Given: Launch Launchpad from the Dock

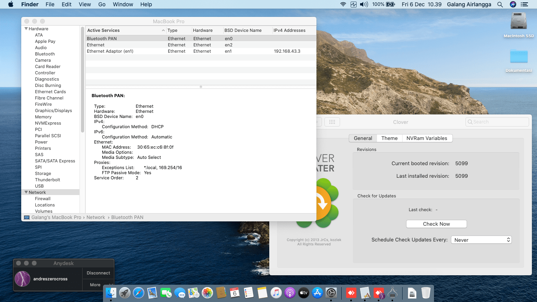Looking at the screenshot, I should tap(125, 293).
